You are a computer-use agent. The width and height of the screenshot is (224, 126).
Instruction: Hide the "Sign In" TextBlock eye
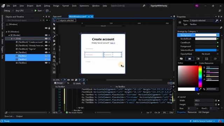click(x=46, y=49)
